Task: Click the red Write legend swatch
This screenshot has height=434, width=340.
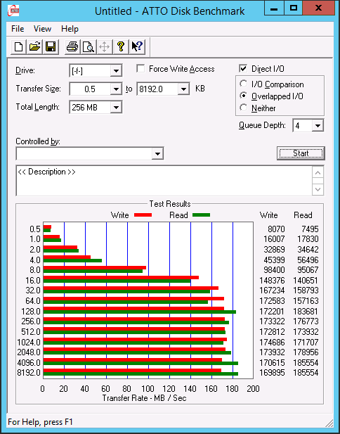Action: (x=143, y=215)
